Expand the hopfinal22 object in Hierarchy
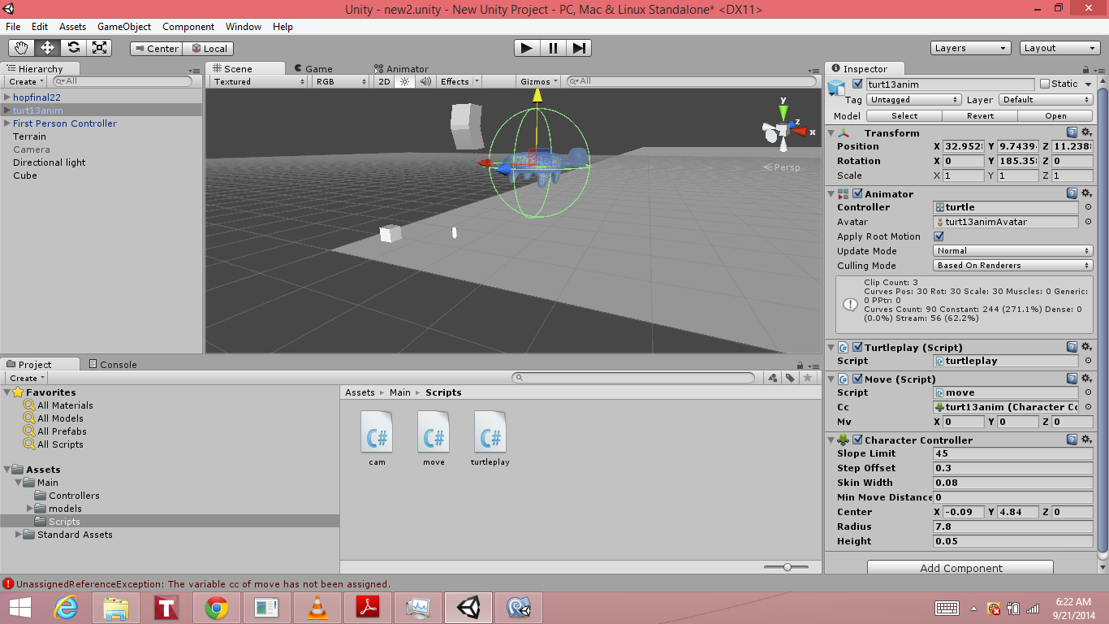The height and width of the screenshot is (624, 1109). pos(6,97)
